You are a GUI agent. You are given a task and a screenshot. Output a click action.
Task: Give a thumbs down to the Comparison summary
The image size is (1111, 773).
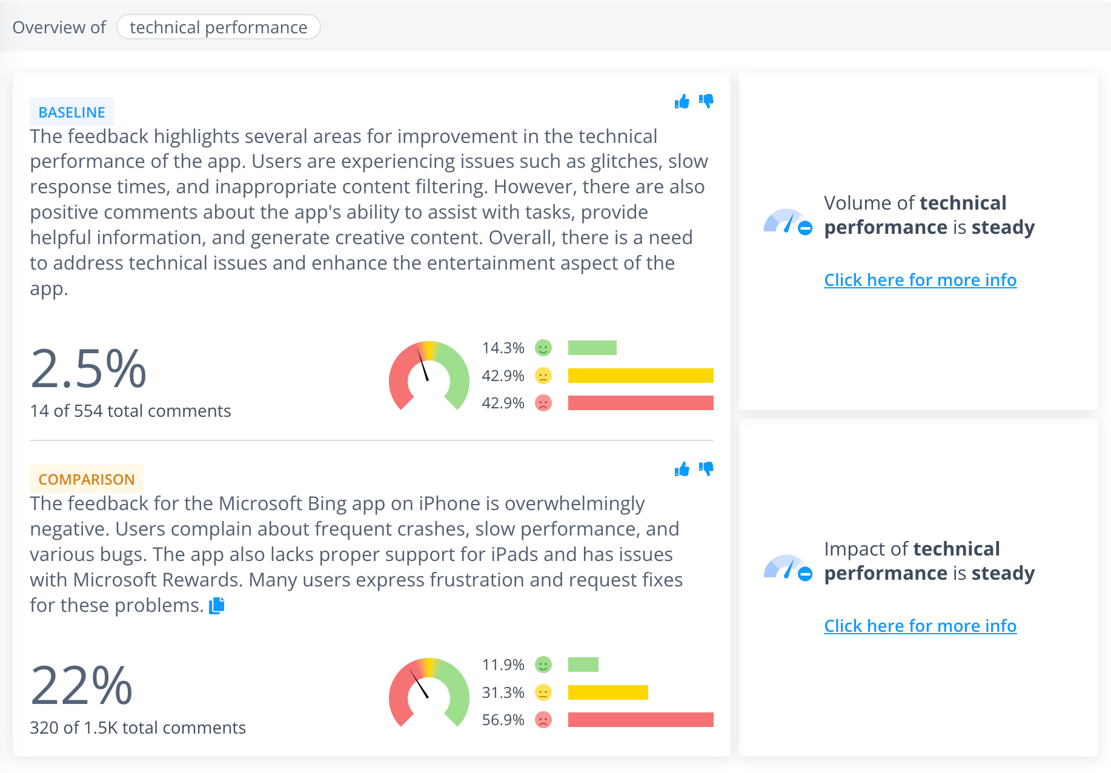click(706, 468)
